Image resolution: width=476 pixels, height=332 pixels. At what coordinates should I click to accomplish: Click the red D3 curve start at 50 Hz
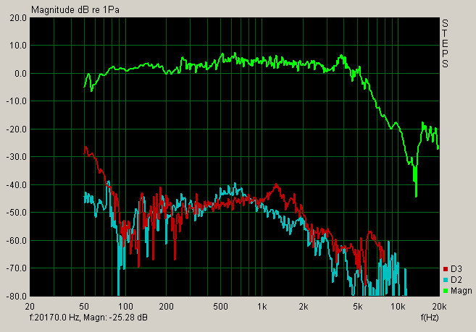[85, 148]
